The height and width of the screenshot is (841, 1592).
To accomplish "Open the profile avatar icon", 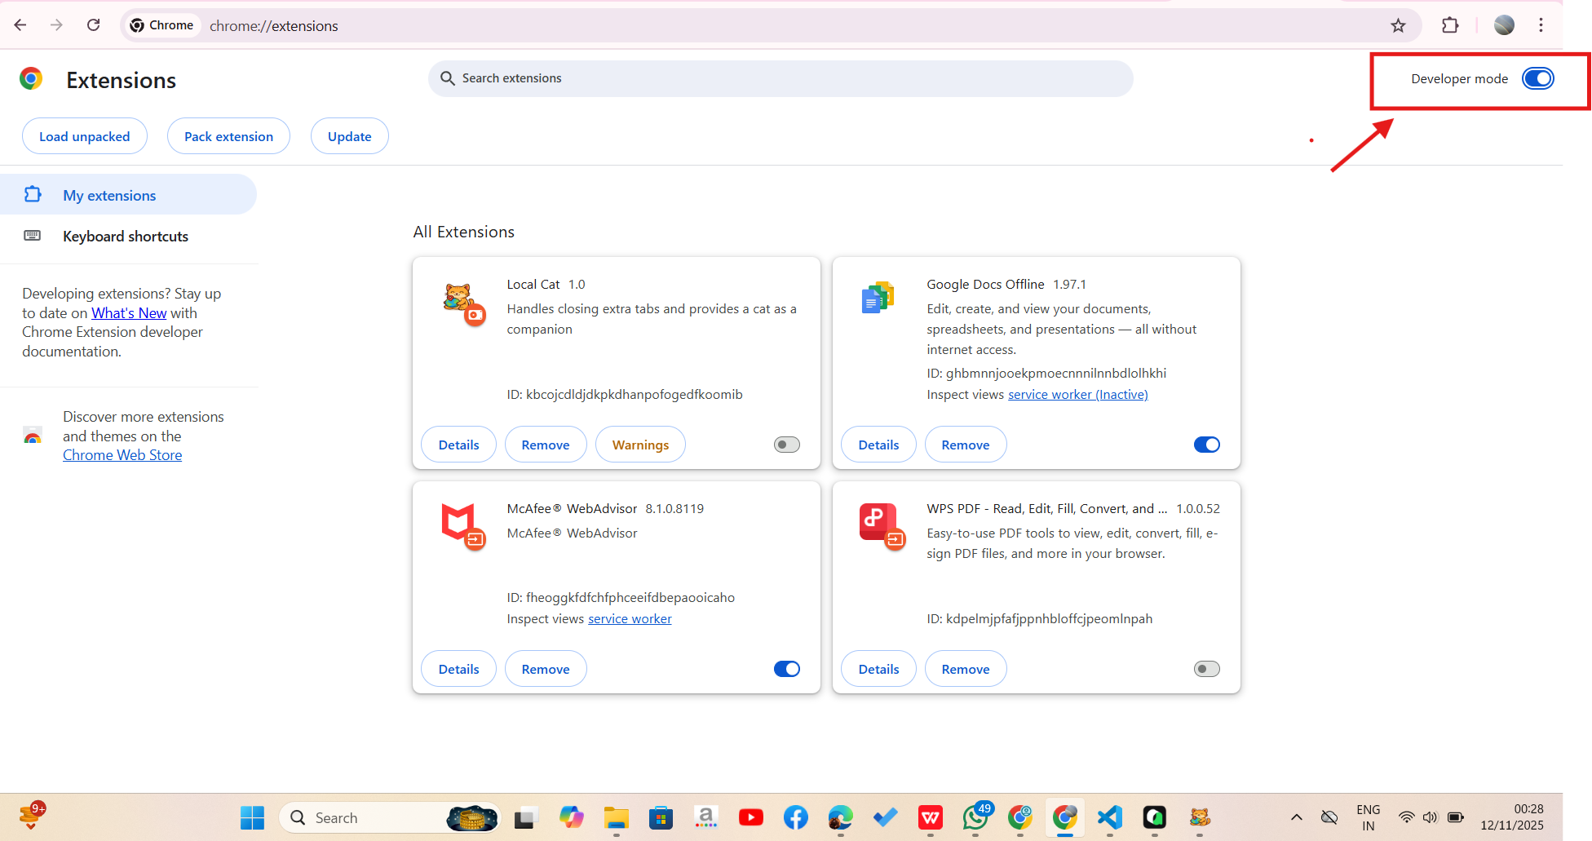I will (1504, 25).
